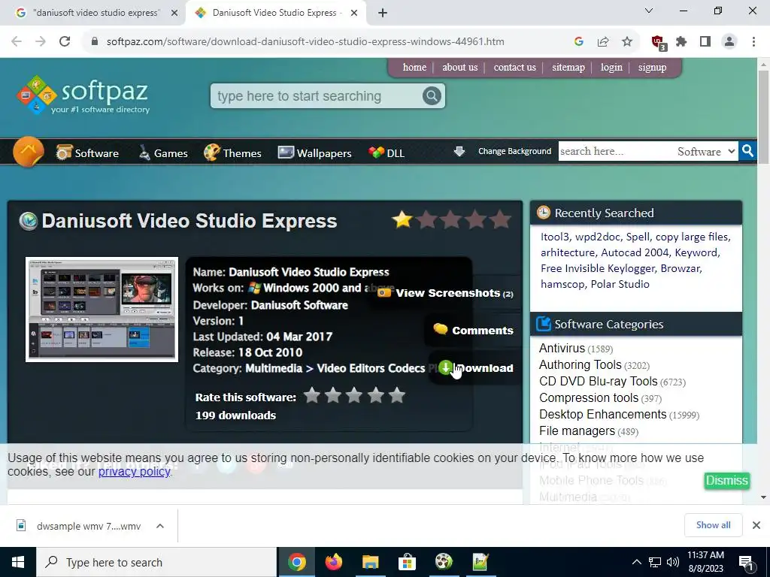The height and width of the screenshot is (577, 770).
Task: Rate software with the first star
Action: 312,395
